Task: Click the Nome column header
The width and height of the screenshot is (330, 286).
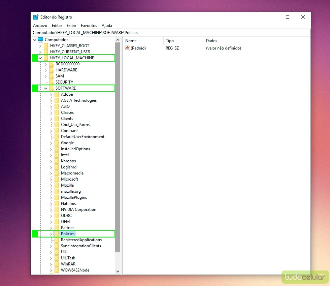Action: 131,41
